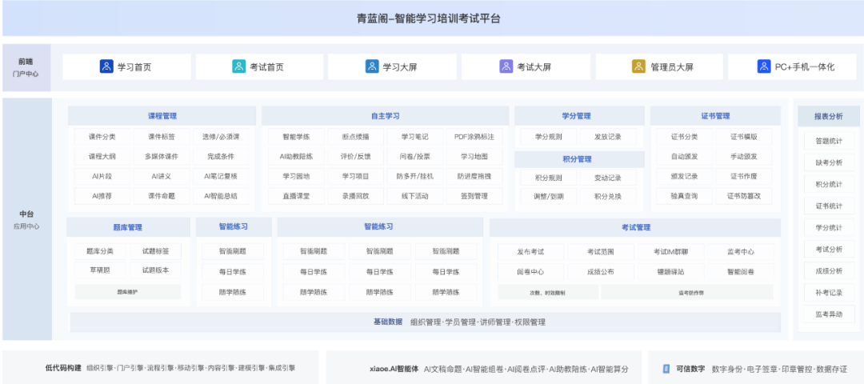This screenshot has width=864, height=384.
Task: Select the 积分管理 section header
Action: point(580,159)
